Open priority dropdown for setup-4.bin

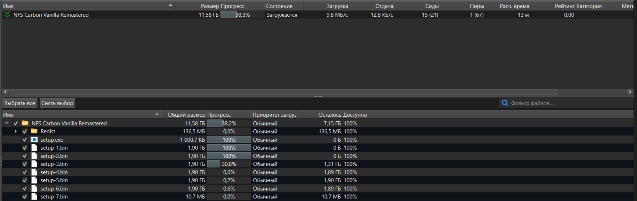[274, 172]
